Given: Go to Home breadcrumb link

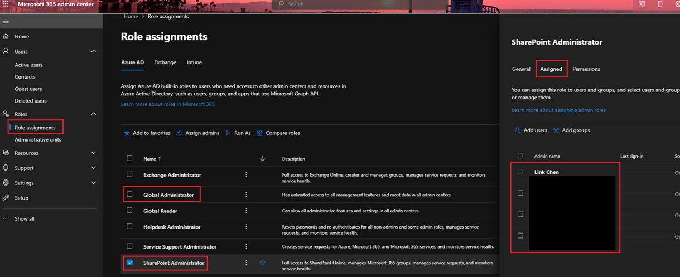Looking at the screenshot, I should (x=131, y=16).
